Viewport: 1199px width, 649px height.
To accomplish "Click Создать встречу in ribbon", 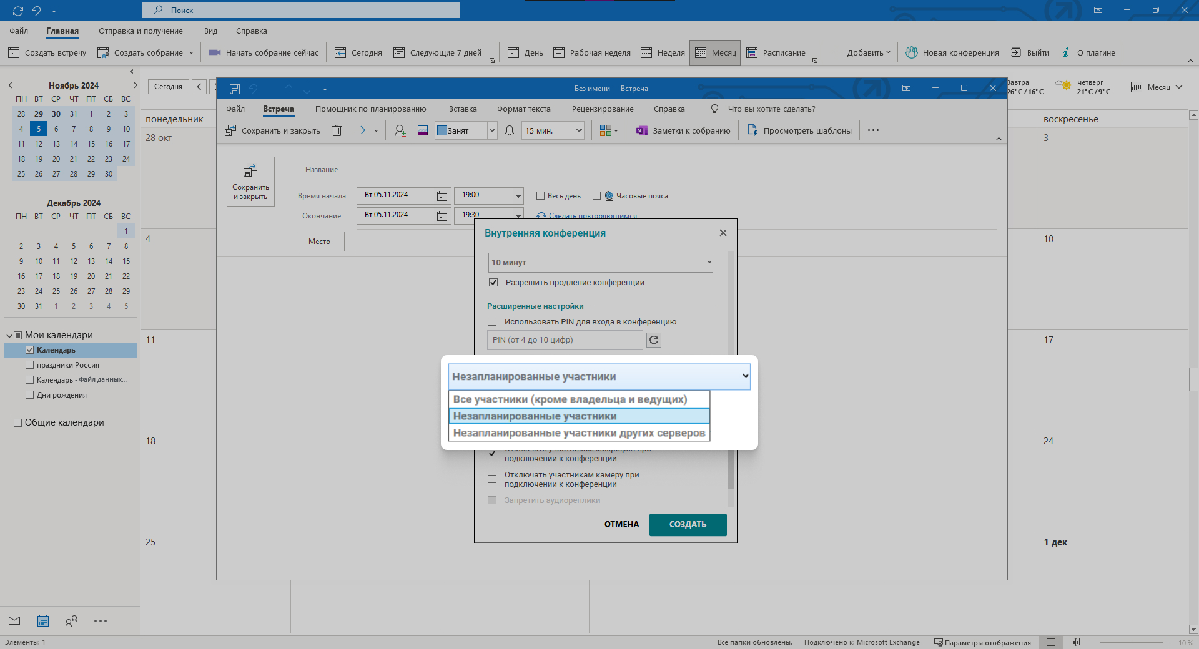I will [47, 52].
